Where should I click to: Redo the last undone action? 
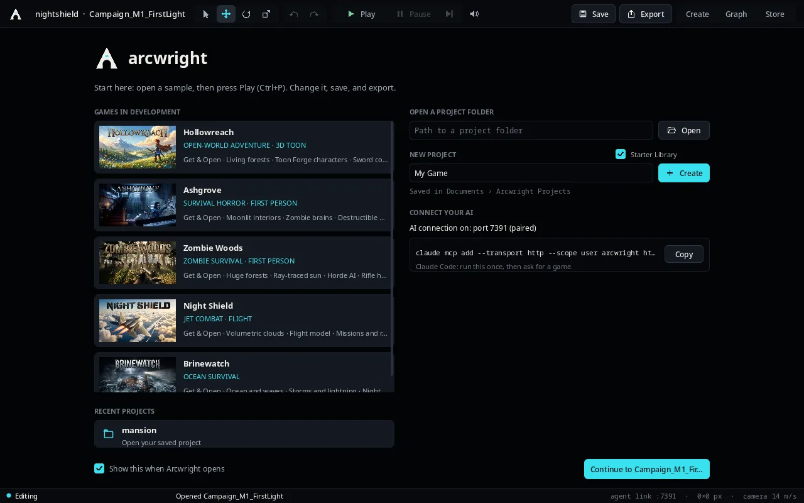(314, 14)
